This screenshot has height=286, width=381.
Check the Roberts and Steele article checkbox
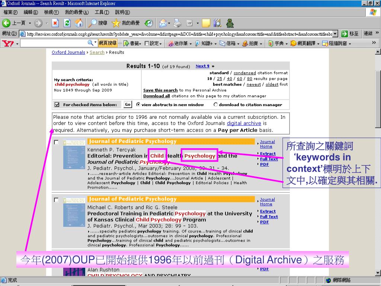[x=56, y=200]
